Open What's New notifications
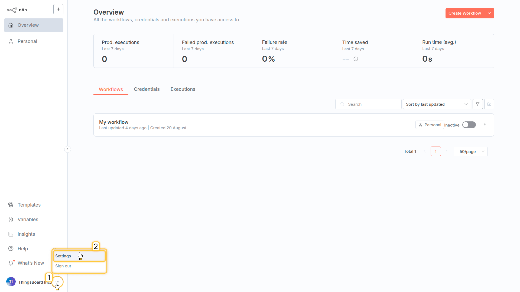 tap(31, 263)
